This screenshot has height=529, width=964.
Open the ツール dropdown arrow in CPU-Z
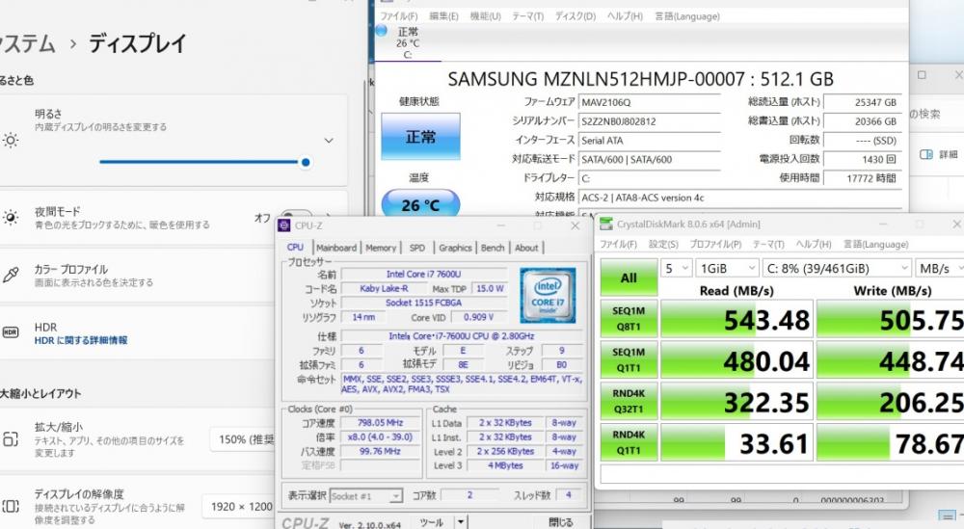click(461, 522)
